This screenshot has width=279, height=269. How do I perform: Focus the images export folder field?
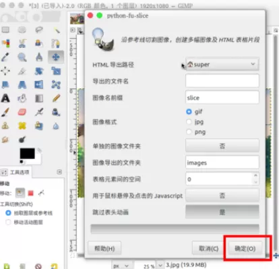pos(222,162)
